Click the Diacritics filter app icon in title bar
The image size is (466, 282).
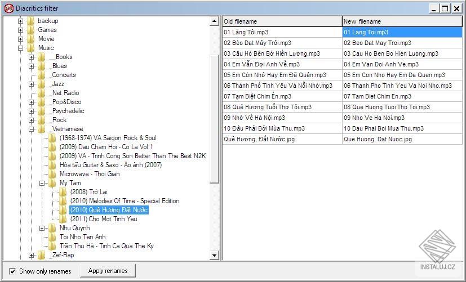click(9, 8)
